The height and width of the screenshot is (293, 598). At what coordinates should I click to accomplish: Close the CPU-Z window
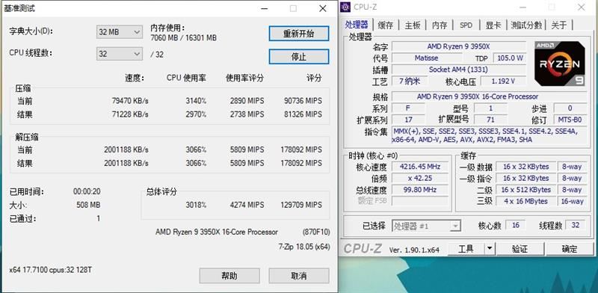tap(582, 7)
